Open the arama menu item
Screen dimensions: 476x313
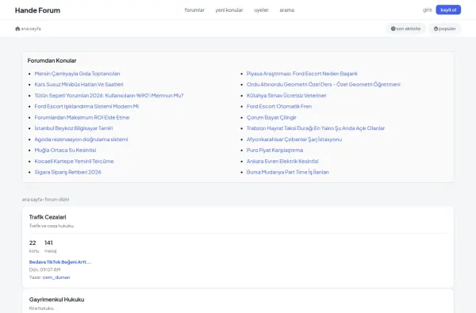tap(287, 10)
